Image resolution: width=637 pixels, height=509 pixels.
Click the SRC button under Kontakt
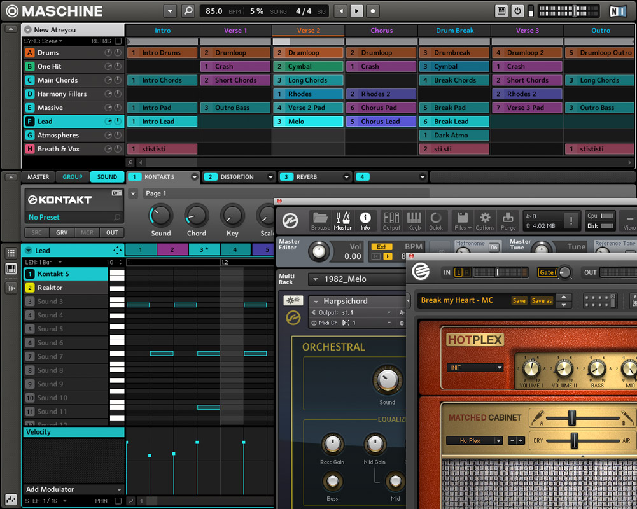[x=36, y=232]
